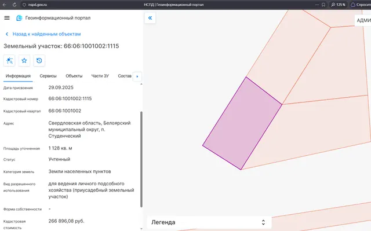The image size is (371, 231).
Task: Click the Форма собственности label
Action: click(23, 209)
